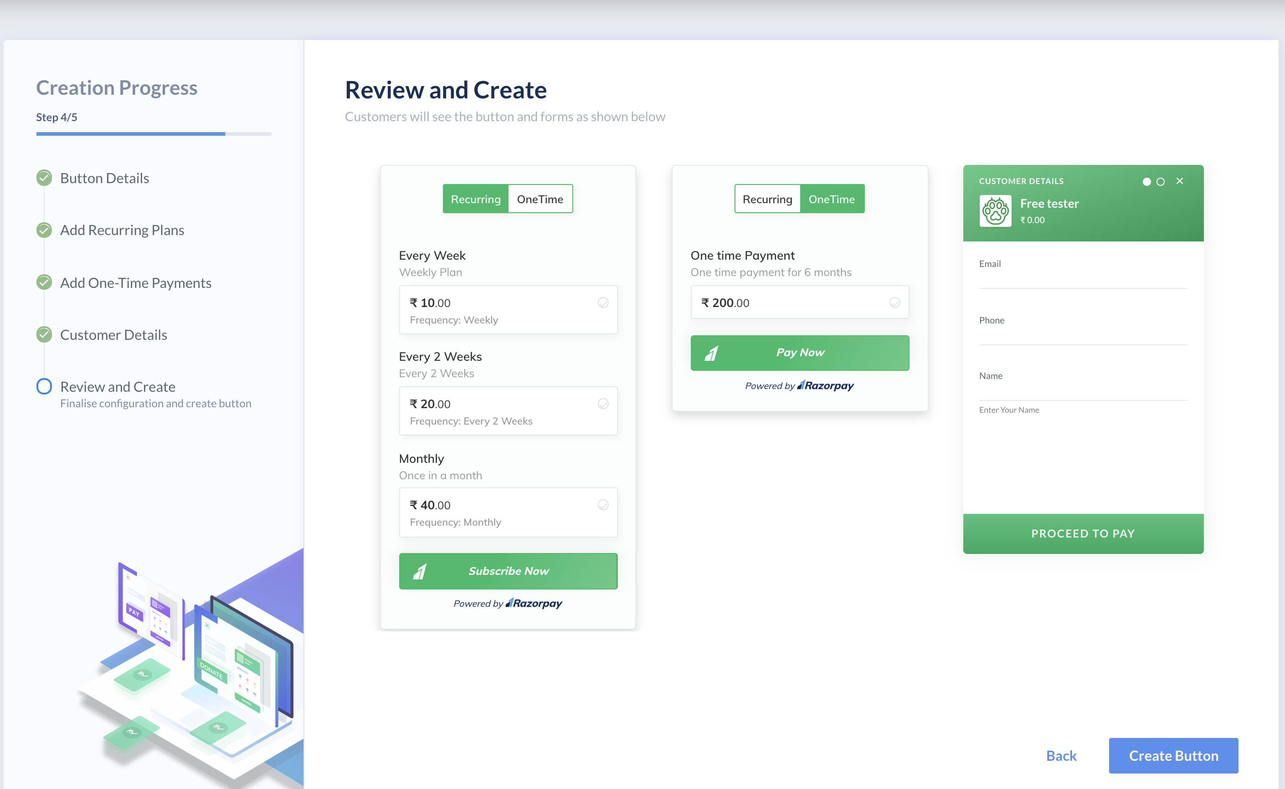The height and width of the screenshot is (789, 1285).
Task: Go to Customer Details step
Action: (114, 334)
